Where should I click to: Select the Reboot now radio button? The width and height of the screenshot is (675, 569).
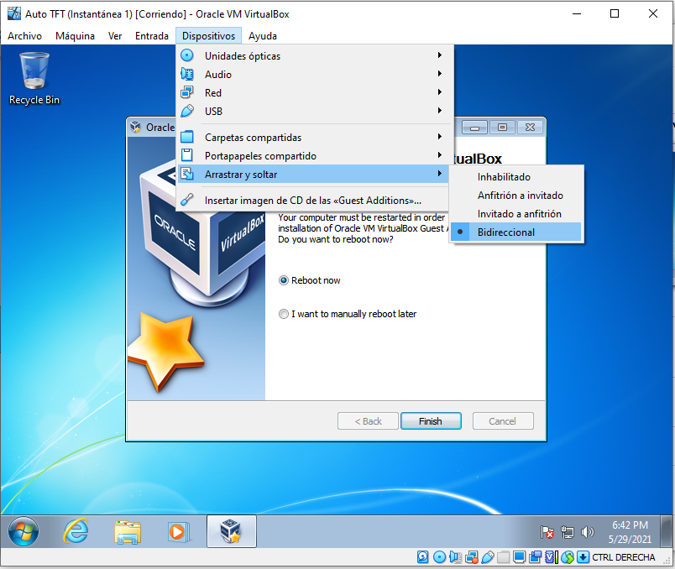pos(284,280)
